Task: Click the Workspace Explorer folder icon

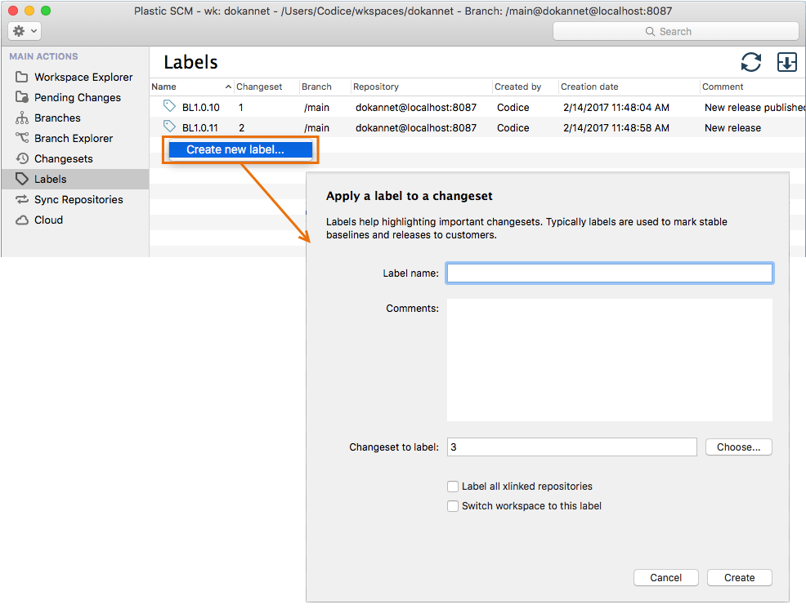Action: coord(21,77)
